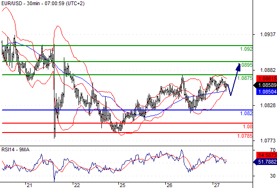Click the RSI 70 level label
Viewport: 277px width, 188px height.
pyautogui.click(x=273, y=150)
